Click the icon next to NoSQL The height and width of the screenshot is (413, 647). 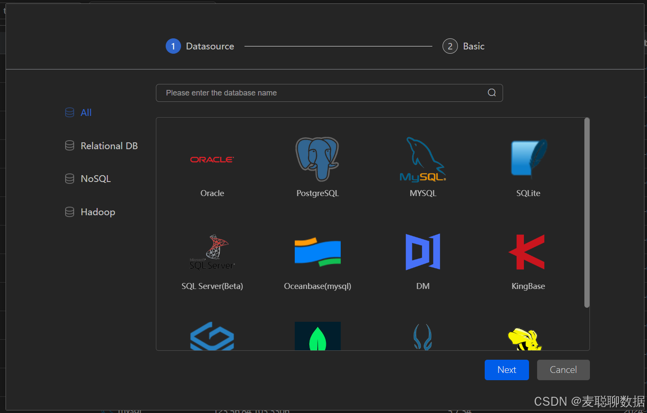click(70, 179)
